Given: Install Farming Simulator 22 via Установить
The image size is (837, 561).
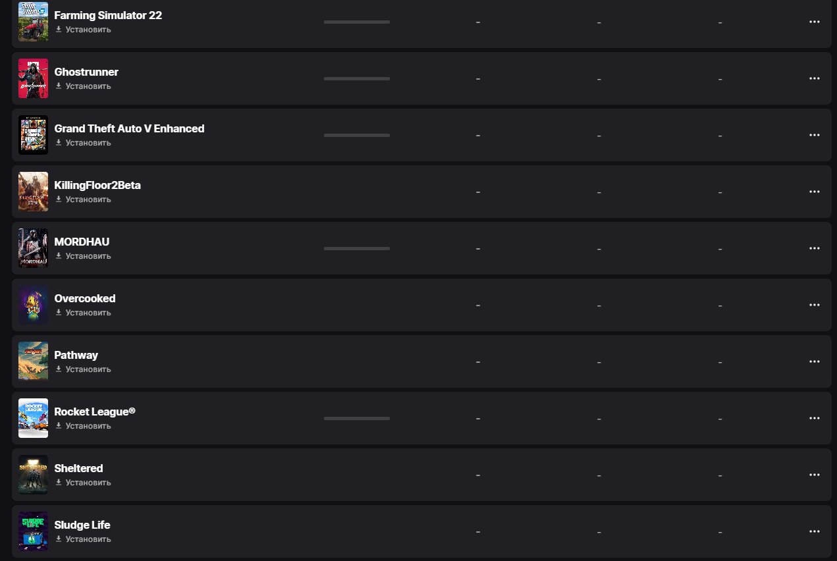Looking at the screenshot, I should [x=88, y=30].
